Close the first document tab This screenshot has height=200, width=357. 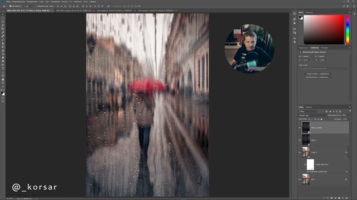pyautogui.click(x=52, y=11)
